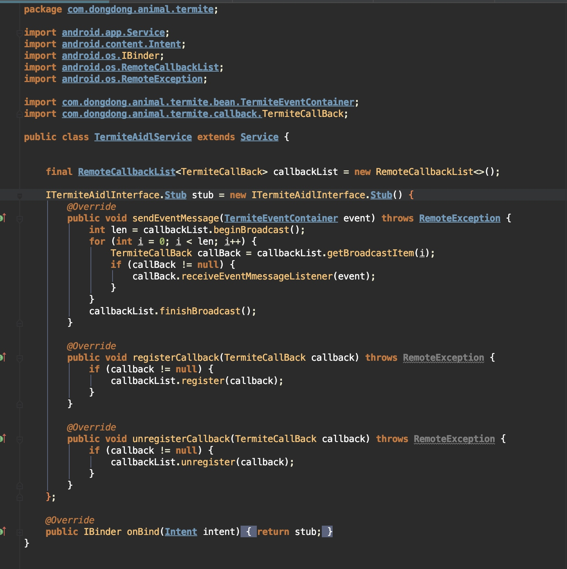
Task: Open Intent parameter type in onBind
Action: (181, 532)
